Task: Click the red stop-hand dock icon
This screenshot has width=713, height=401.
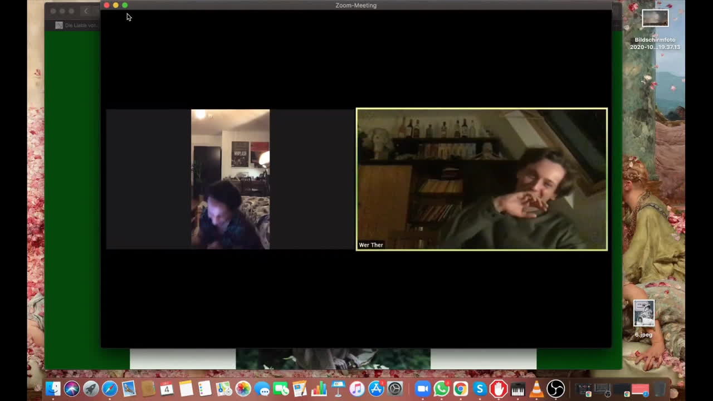Action: (499, 388)
